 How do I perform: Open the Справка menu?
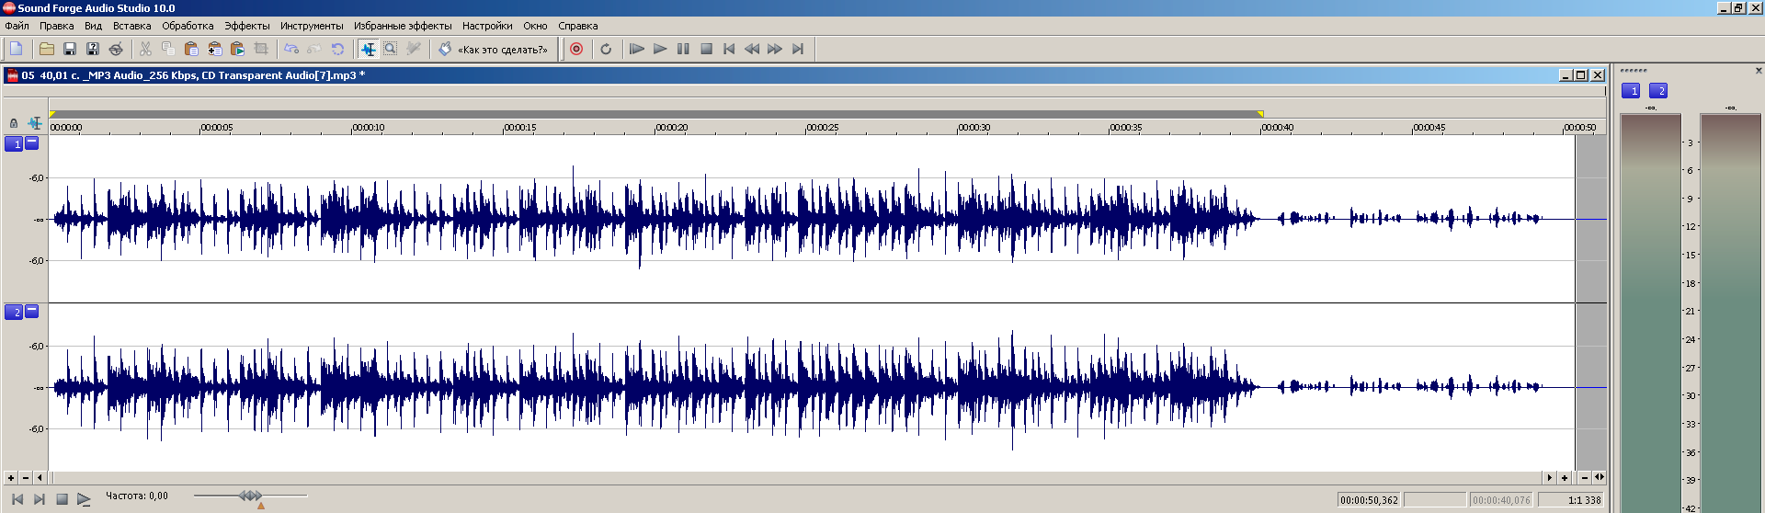pos(577,26)
